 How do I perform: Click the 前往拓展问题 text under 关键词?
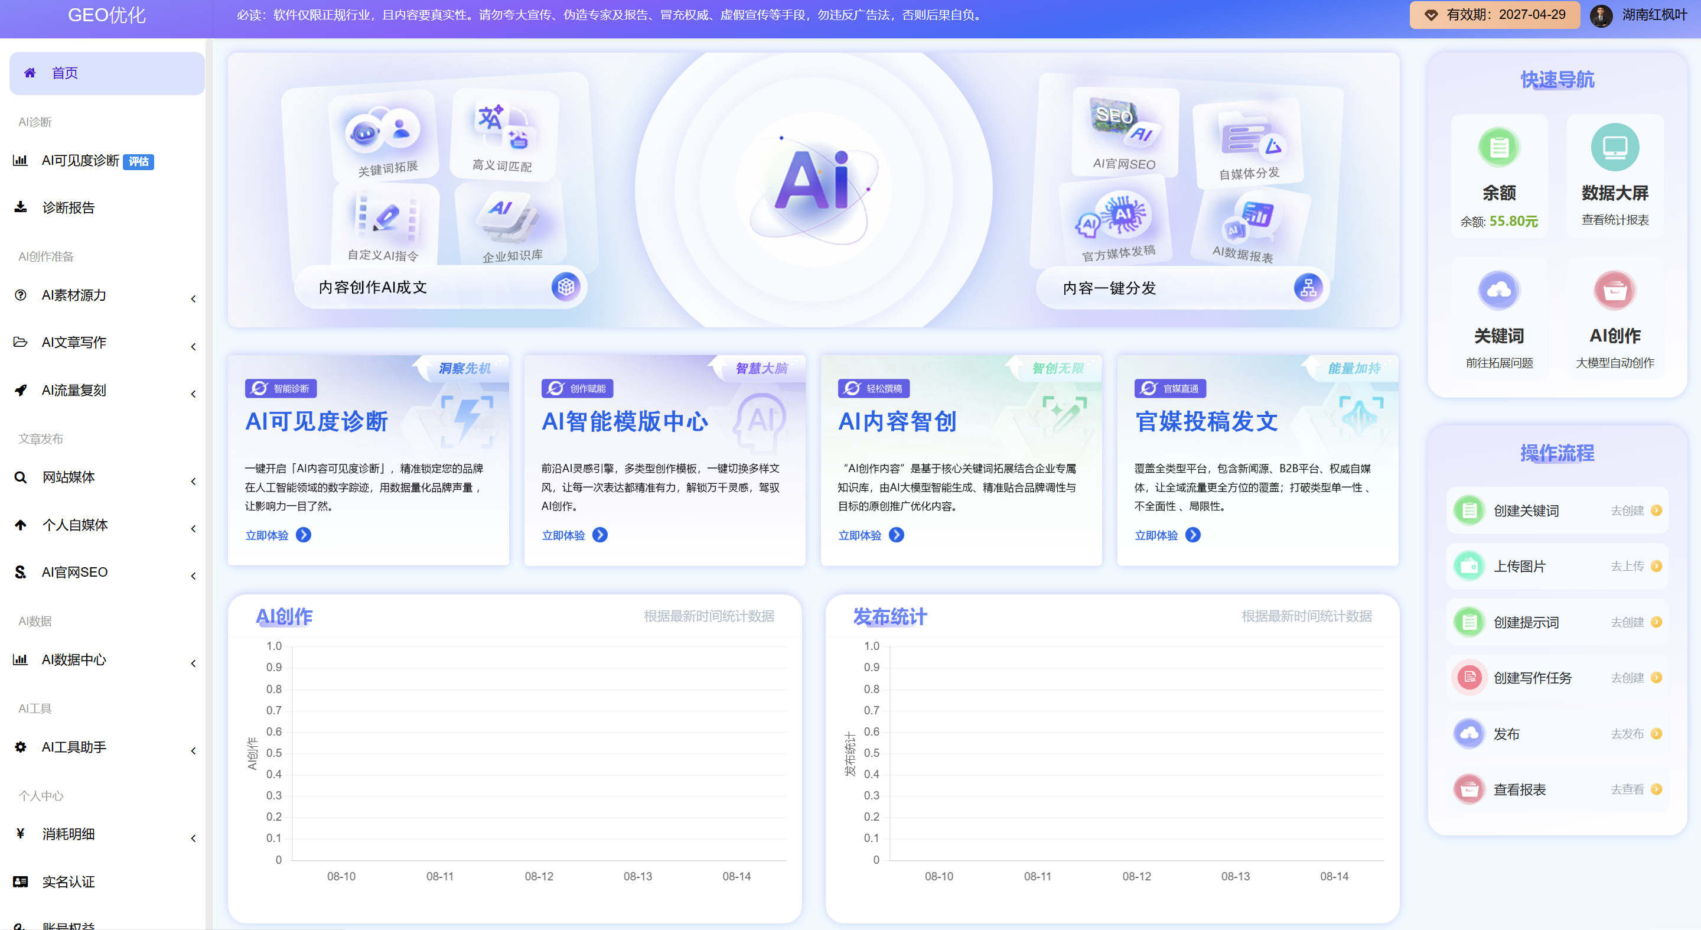(x=1499, y=363)
